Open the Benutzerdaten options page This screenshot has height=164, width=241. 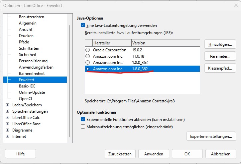32,17
